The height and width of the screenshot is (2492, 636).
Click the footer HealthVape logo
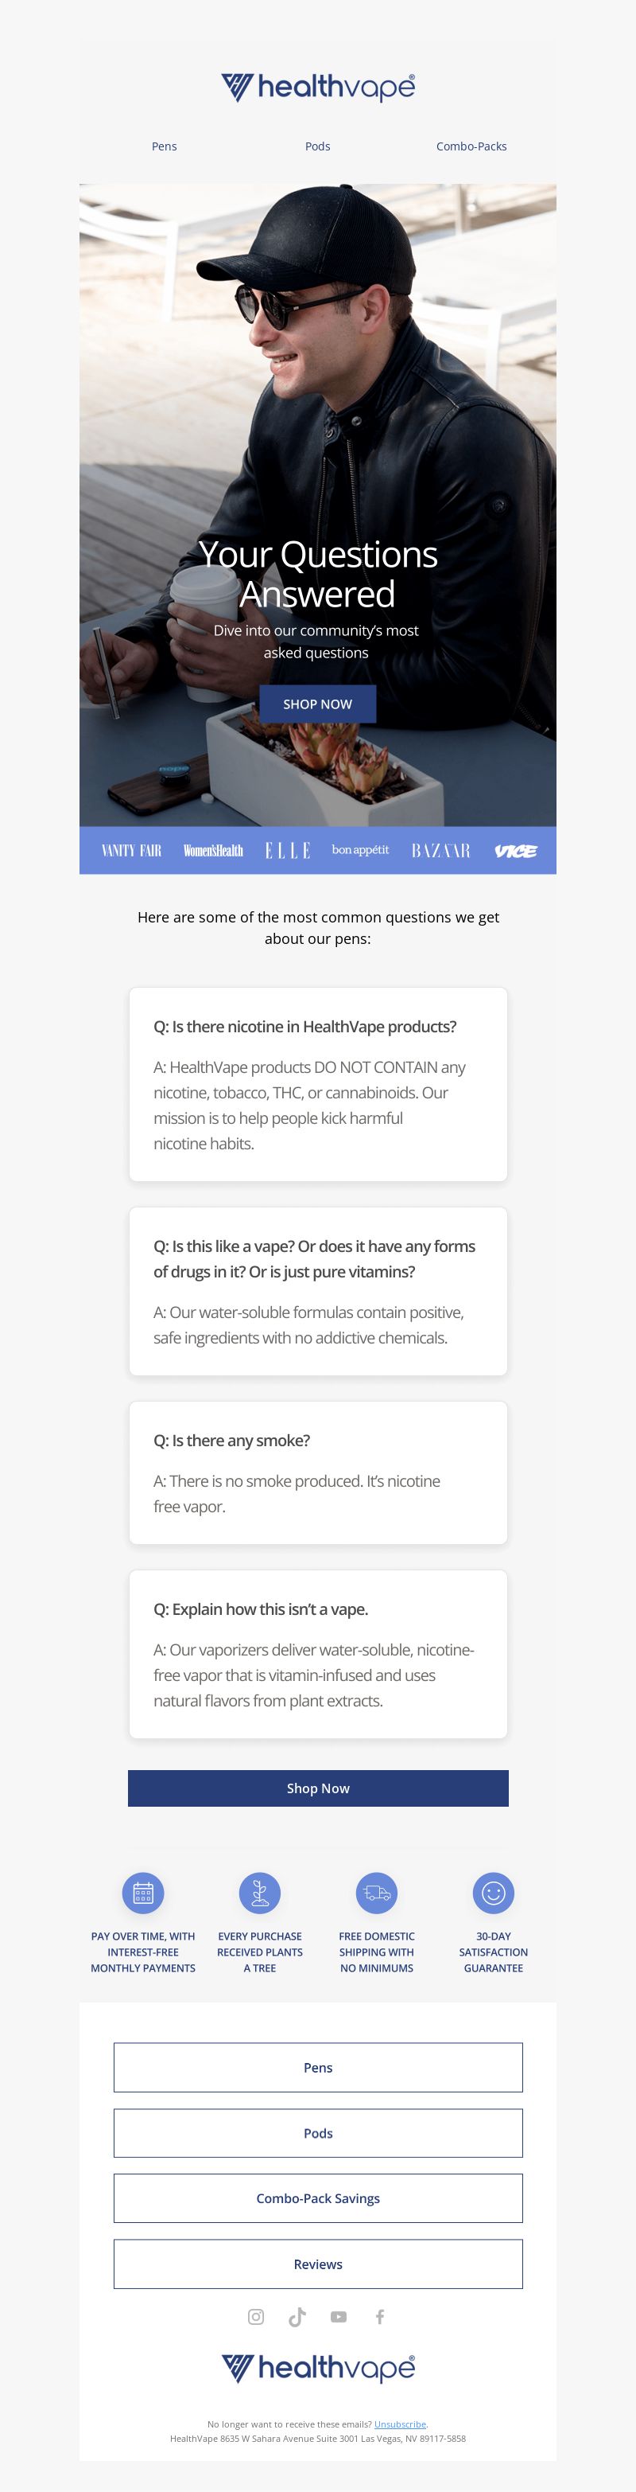pos(318,2367)
